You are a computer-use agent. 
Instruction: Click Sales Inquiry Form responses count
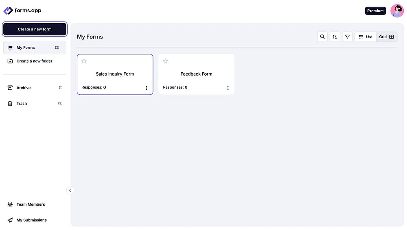click(94, 87)
